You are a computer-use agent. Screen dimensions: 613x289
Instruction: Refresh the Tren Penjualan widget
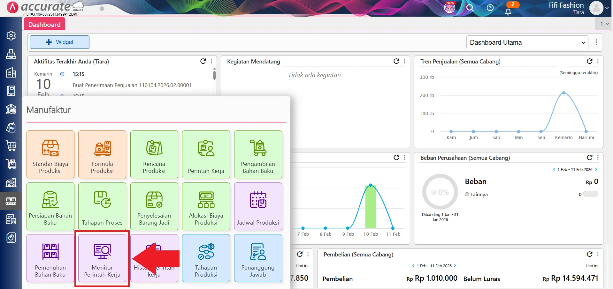(589, 61)
